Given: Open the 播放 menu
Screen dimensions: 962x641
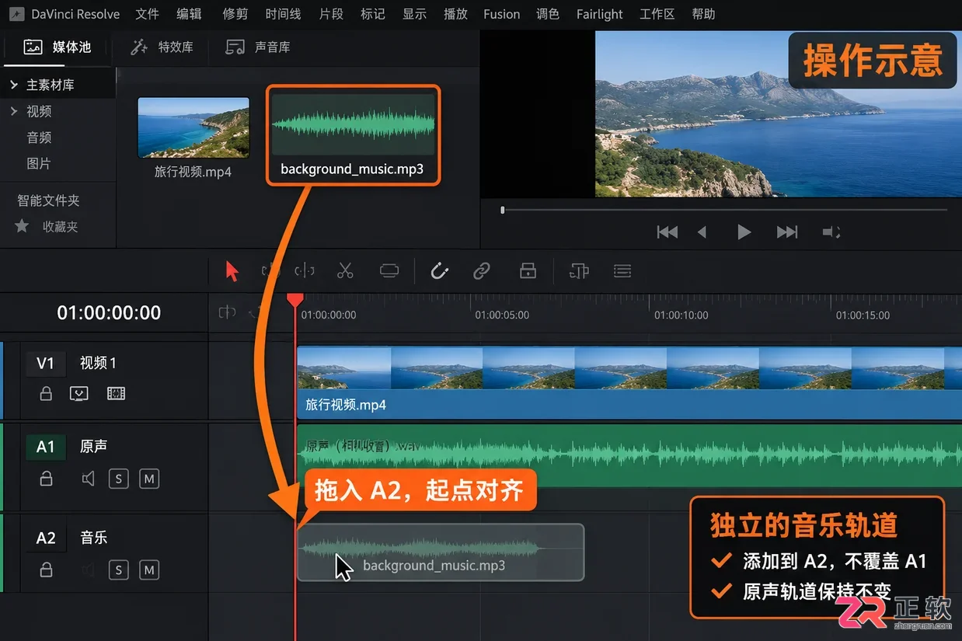Looking at the screenshot, I should [455, 14].
